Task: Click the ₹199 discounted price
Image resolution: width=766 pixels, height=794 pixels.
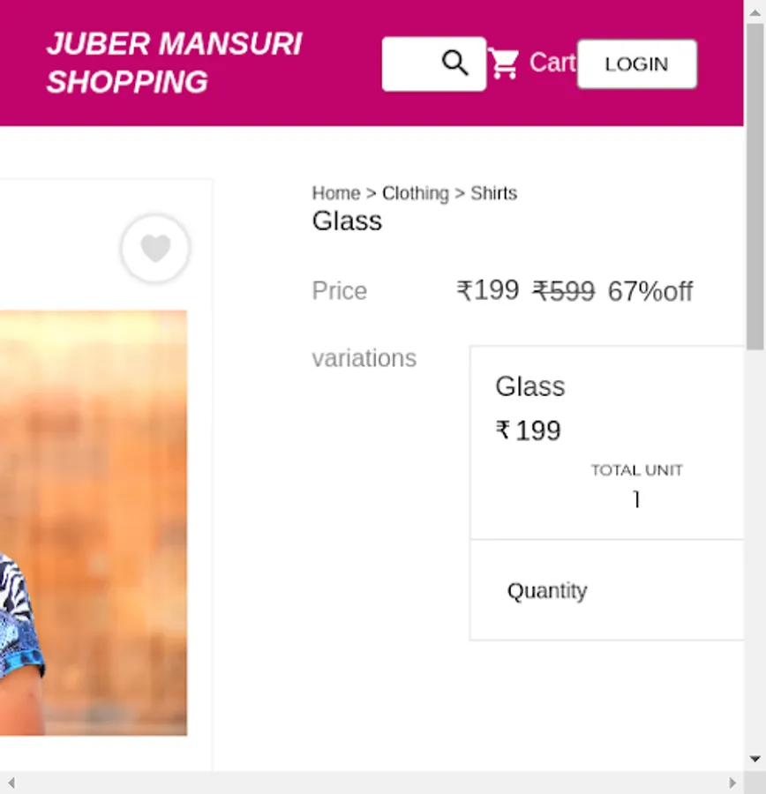Action: coord(488,290)
